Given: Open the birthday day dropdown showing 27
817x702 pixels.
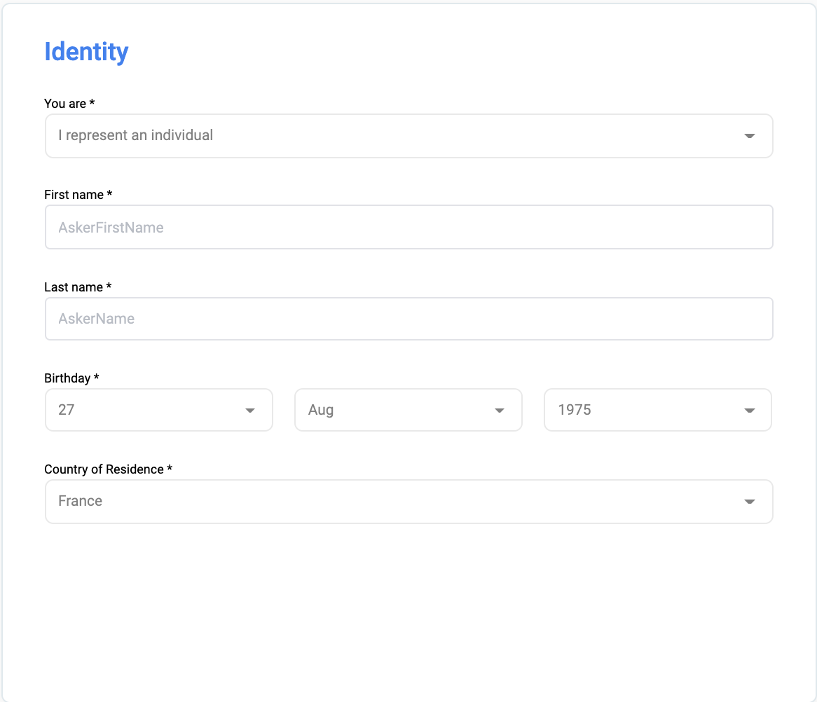Looking at the screenshot, I should 140,410.
